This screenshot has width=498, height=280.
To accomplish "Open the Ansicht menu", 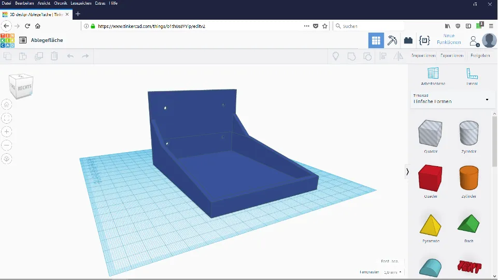I will pos(44,3).
